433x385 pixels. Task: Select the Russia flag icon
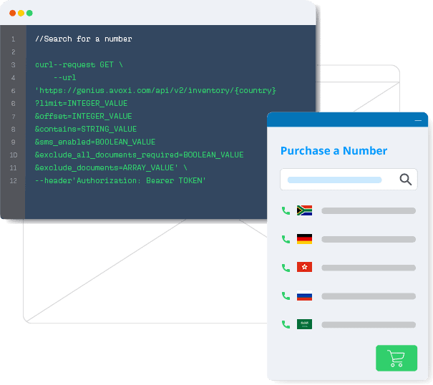point(304,296)
